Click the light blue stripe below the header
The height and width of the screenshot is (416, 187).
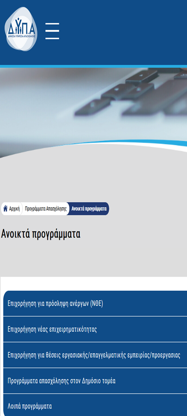(93, 66)
